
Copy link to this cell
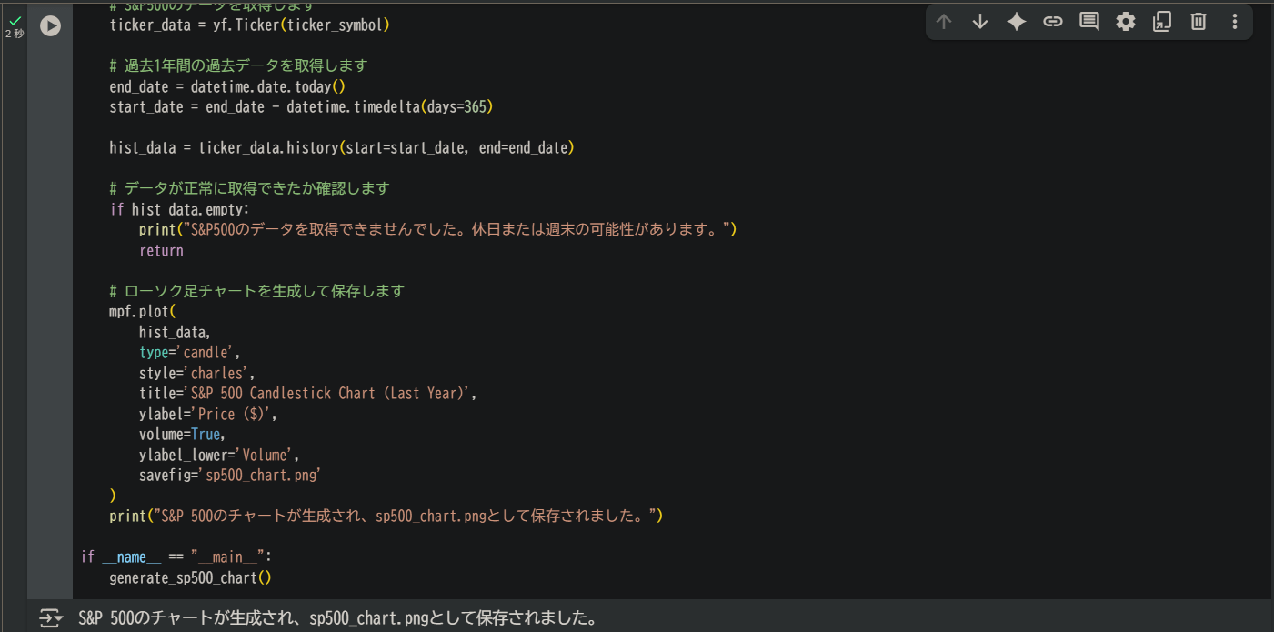click(x=1053, y=22)
